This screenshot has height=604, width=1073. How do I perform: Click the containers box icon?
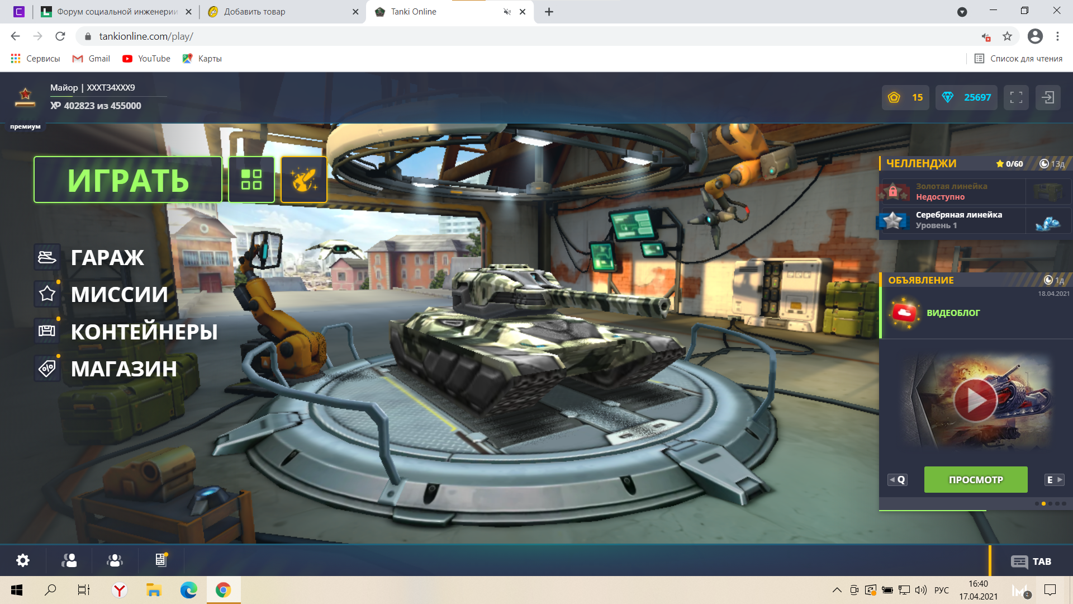coord(47,331)
